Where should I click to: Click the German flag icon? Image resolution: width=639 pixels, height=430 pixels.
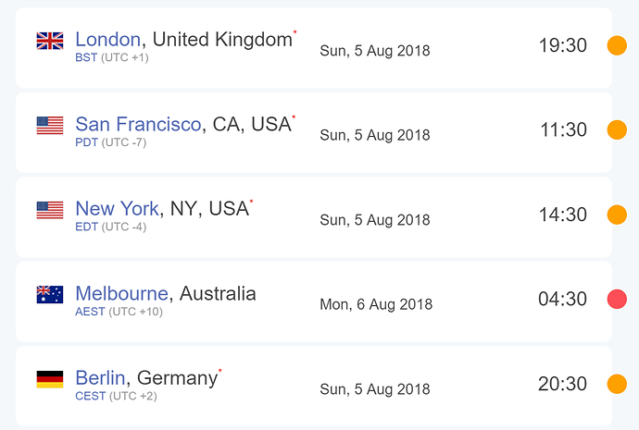(x=49, y=379)
